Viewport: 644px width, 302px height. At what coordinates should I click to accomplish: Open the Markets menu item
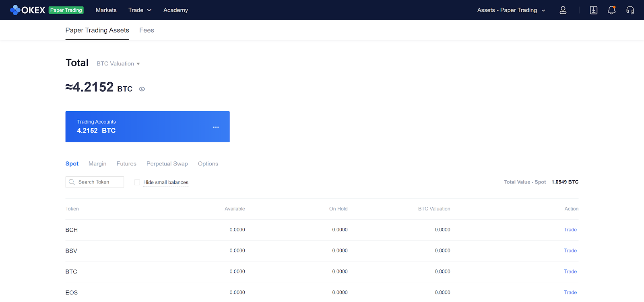point(106,10)
